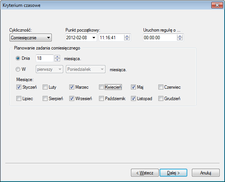Cancel the dialog with Anuluj
Image resolution: width=225 pixels, height=182 pixels.
206,172
